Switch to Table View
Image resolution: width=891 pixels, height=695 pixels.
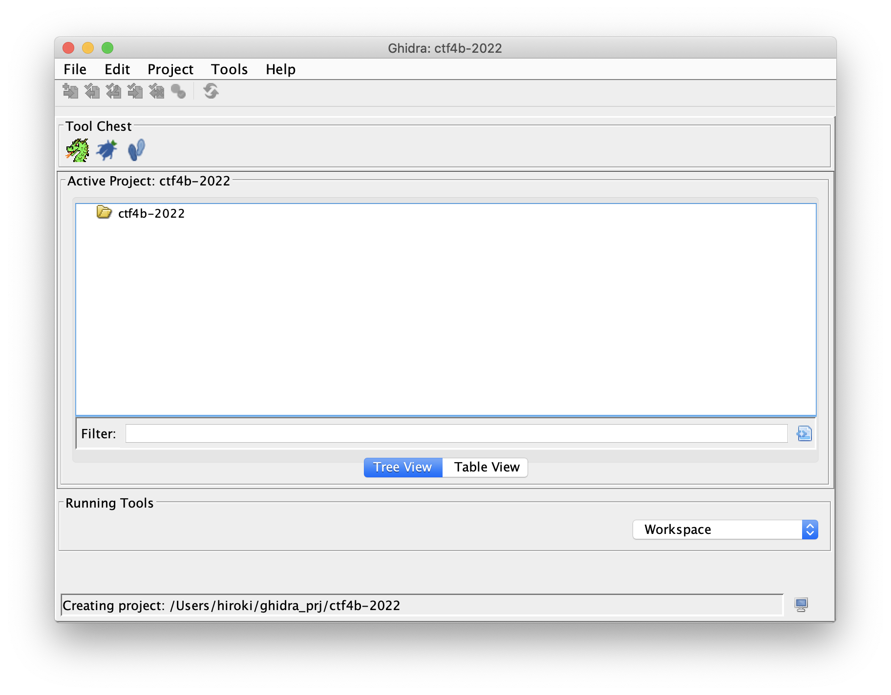click(486, 468)
